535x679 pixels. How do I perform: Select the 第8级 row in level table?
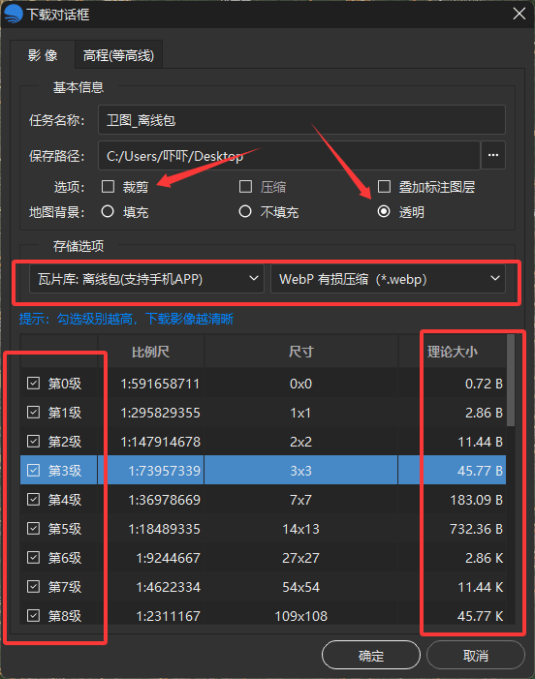(263, 616)
